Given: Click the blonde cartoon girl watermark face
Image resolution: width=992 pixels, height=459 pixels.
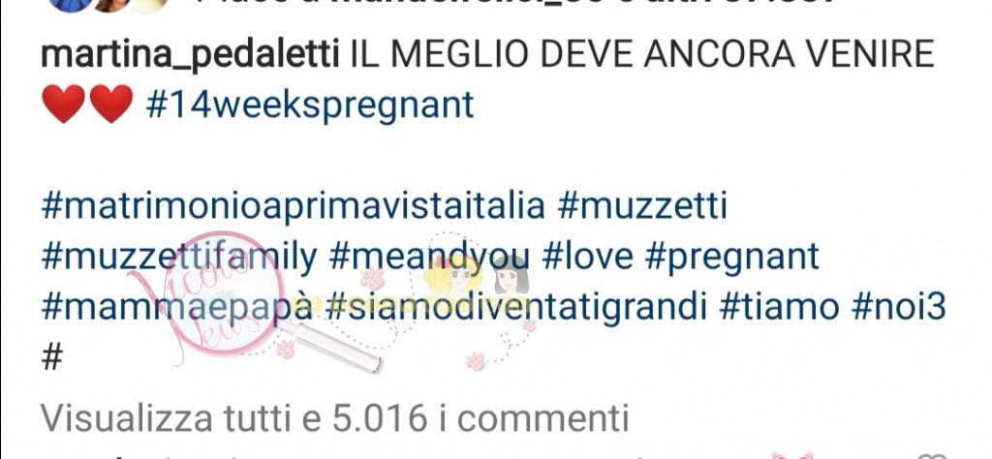Looking at the screenshot, I should (453, 276).
